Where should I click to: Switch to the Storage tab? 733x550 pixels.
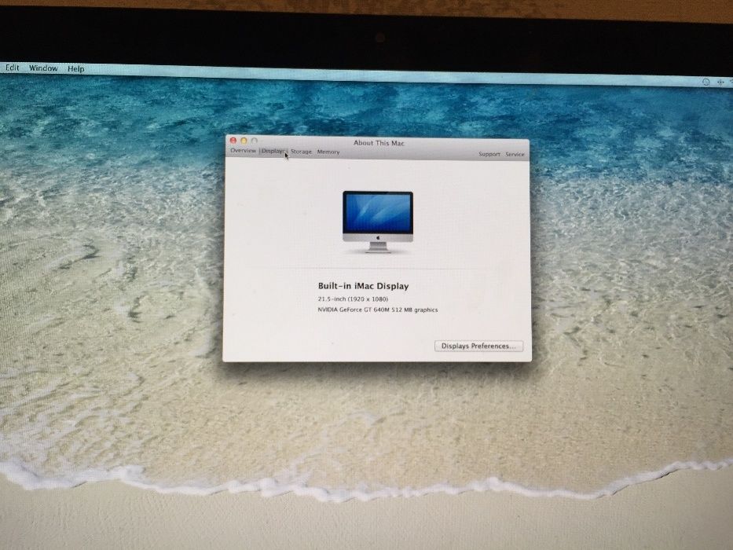(301, 152)
